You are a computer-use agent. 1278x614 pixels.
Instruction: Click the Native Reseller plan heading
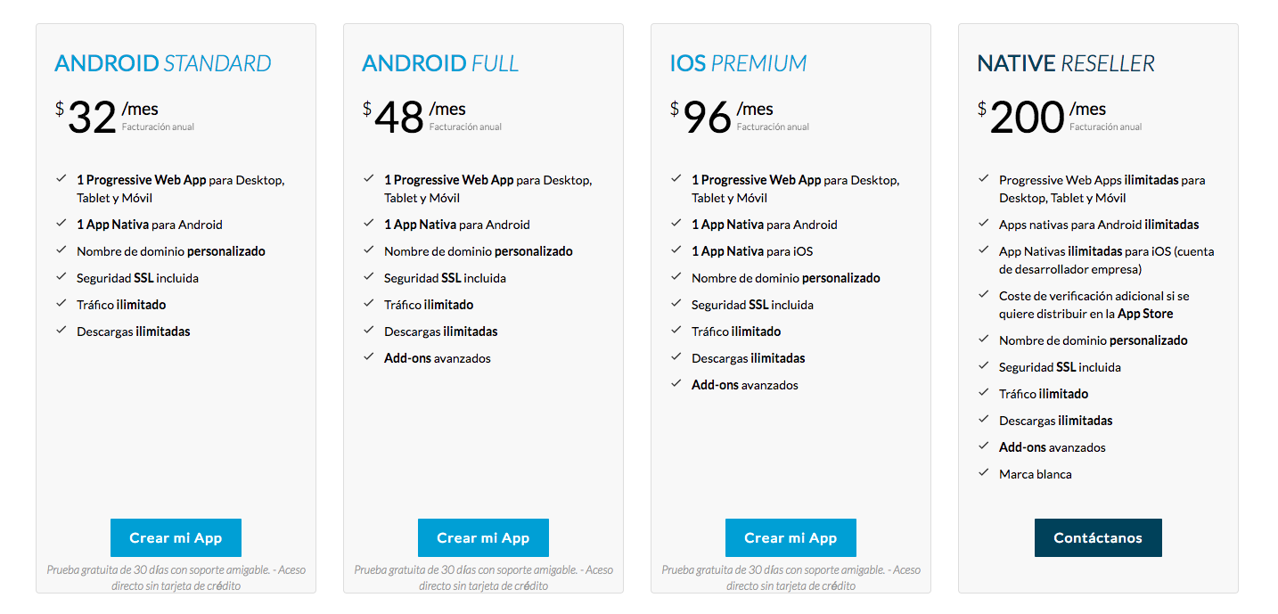(1066, 63)
